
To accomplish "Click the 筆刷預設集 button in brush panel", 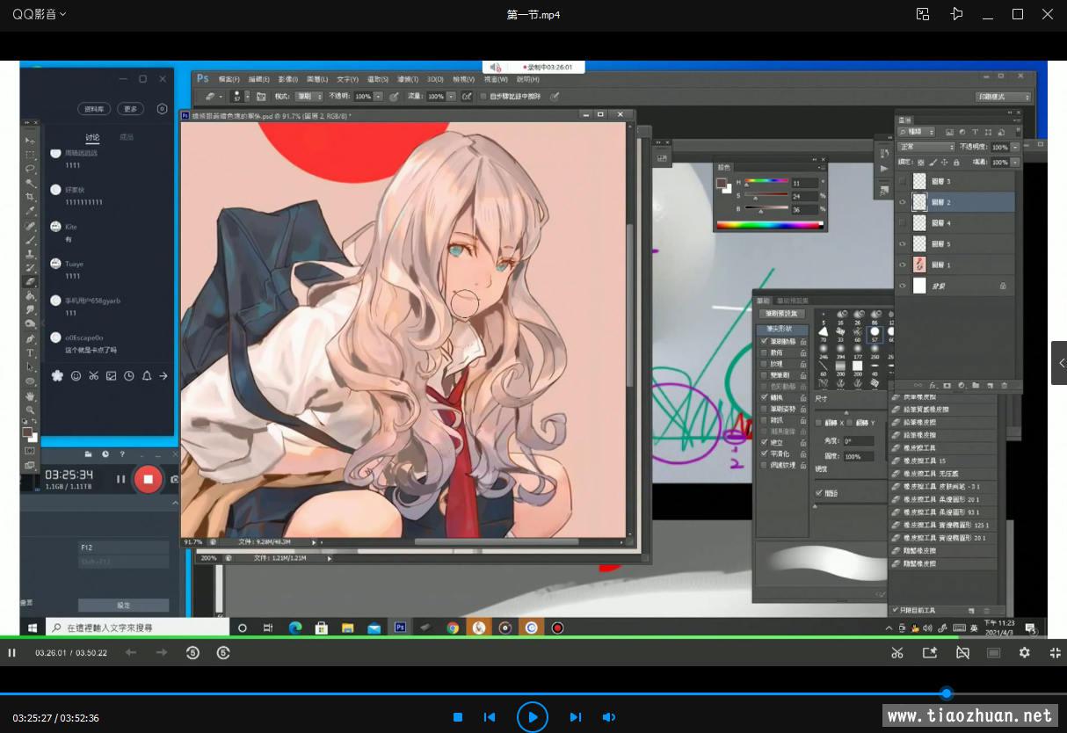I will pyautogui.click(x=781, y=314).
